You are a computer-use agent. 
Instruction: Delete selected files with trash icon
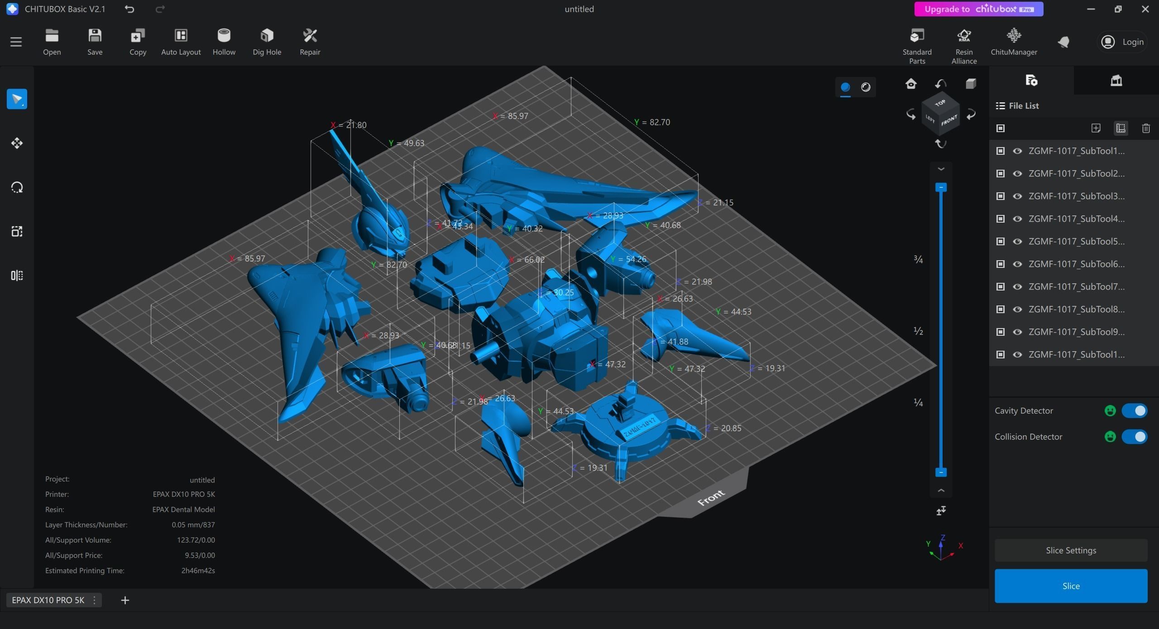[x=1146, y=128]
